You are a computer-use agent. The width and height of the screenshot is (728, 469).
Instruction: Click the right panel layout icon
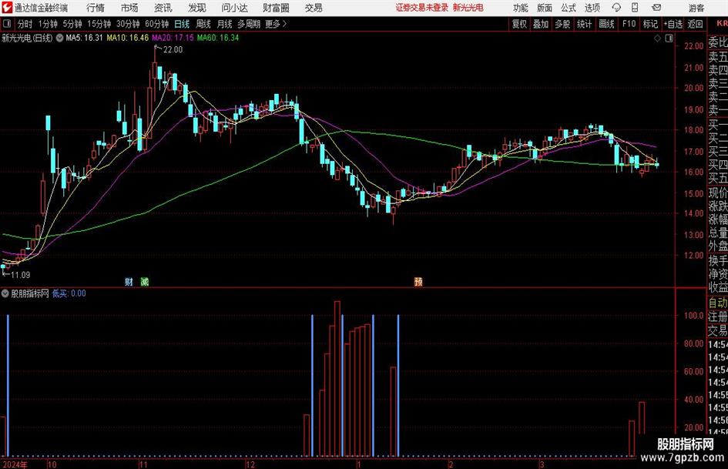(x=669, y=39)
